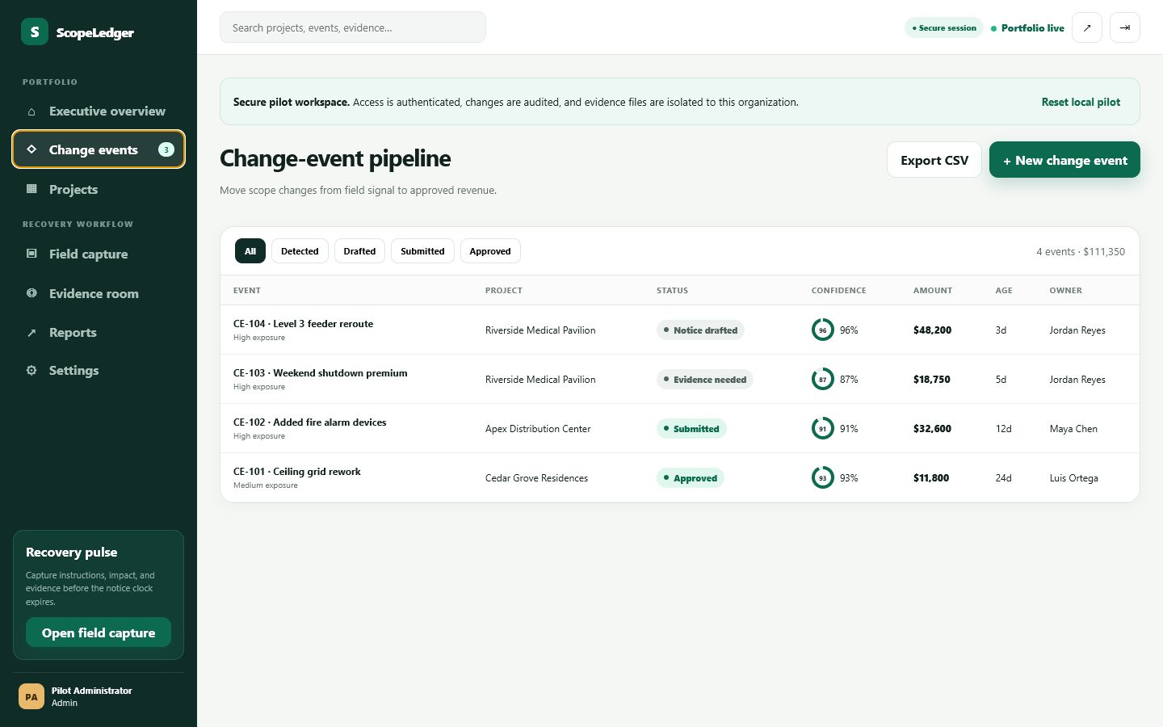Click the Evidence room sidebar icon
This screenshot has height=727, width=1163.
(x=31, y=293)
